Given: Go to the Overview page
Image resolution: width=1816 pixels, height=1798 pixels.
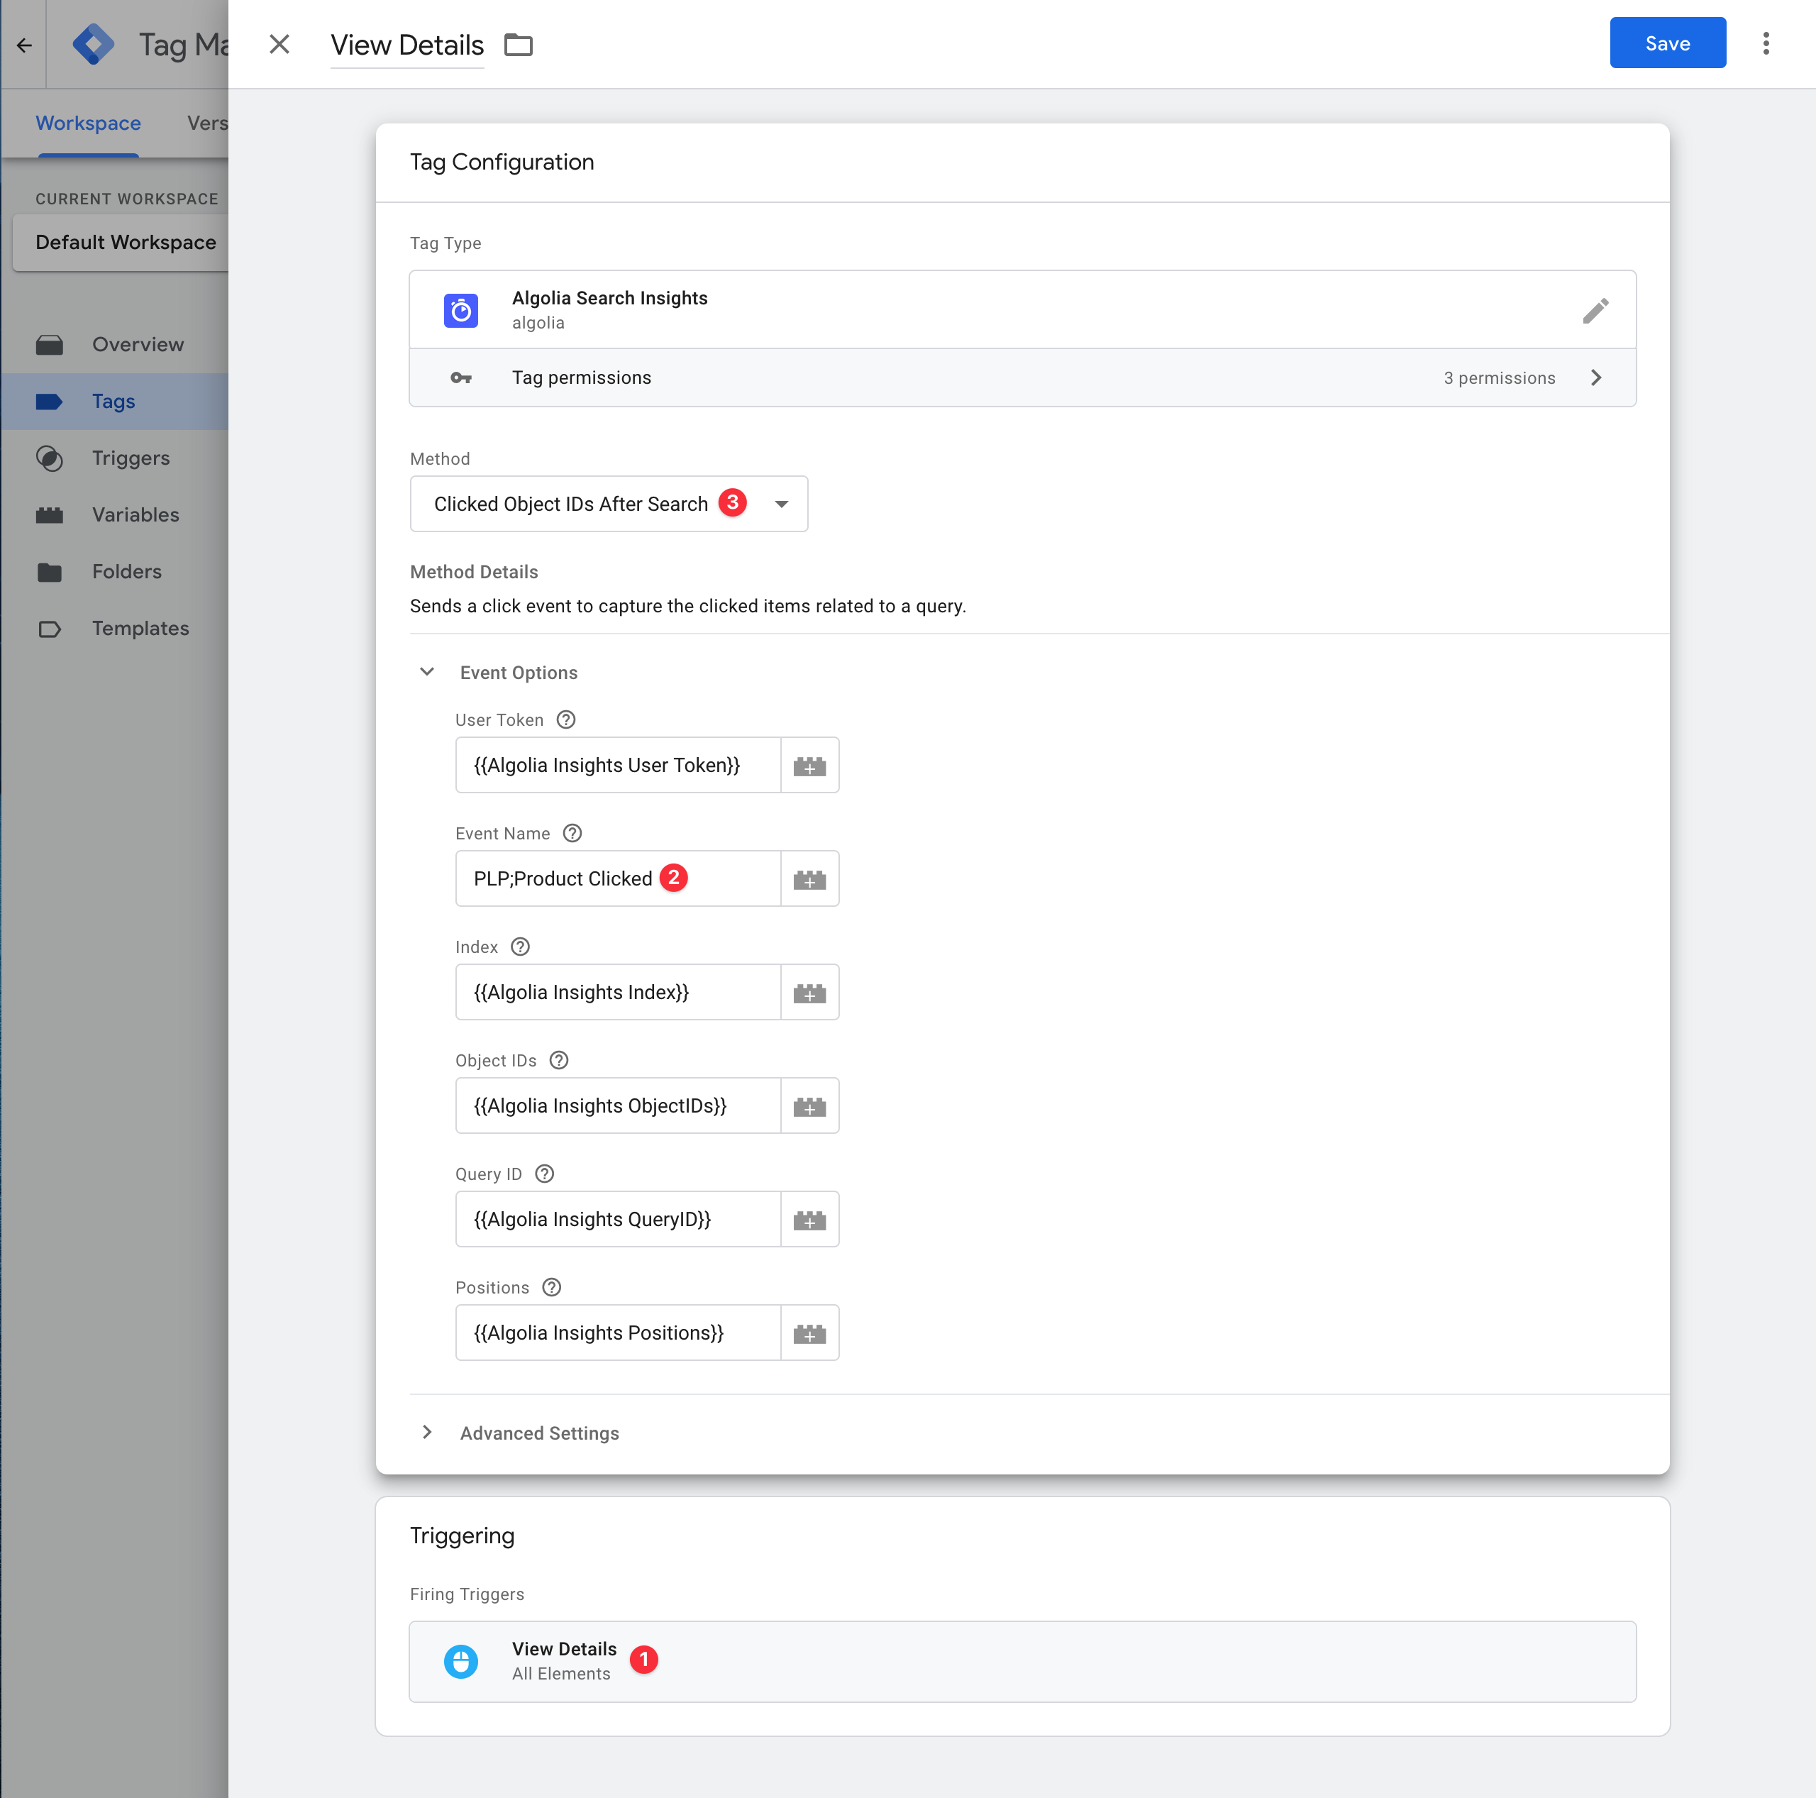Looking at the screenshot, I should coord(137,344).
